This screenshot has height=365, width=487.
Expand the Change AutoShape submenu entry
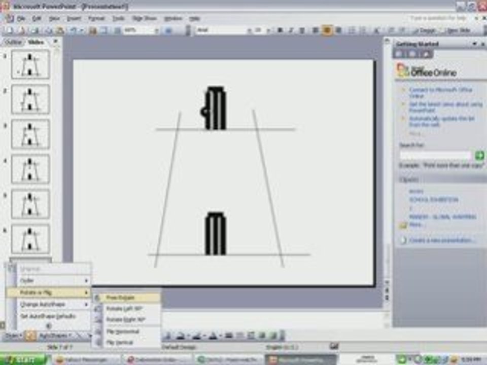click(48, 305)
